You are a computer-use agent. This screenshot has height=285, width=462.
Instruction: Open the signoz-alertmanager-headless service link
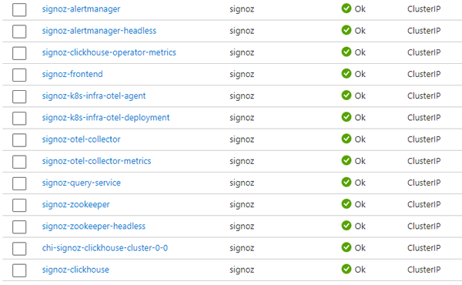(99, 31)
